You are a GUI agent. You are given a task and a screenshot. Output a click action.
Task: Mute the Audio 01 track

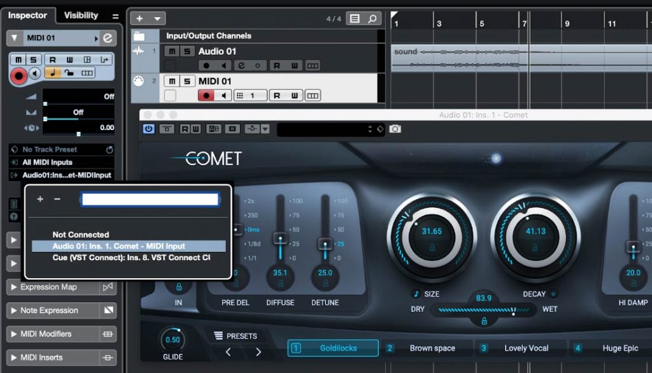pos(172,51)
